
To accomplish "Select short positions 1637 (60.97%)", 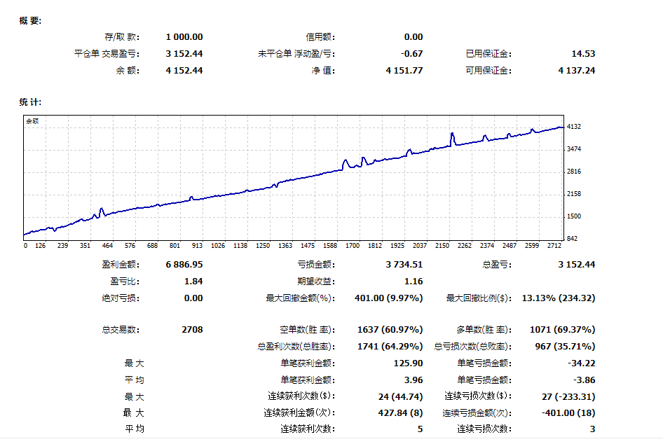I will coord(390,330).
